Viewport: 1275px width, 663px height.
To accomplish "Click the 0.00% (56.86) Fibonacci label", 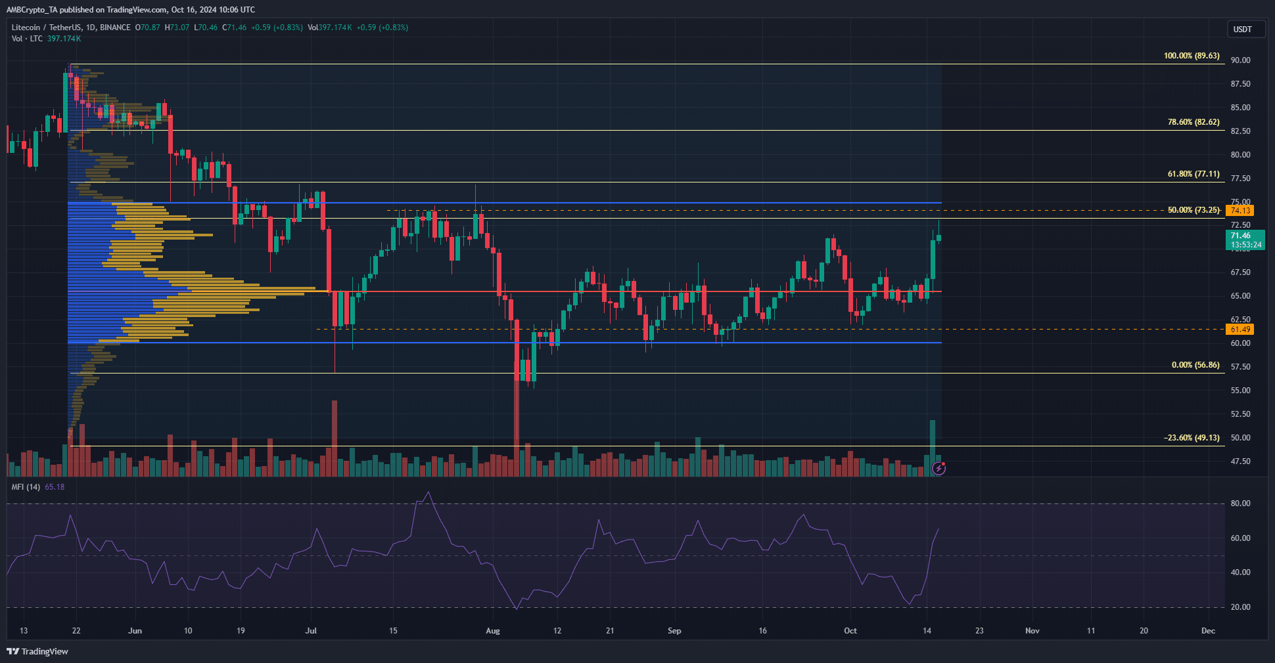I will click(x=1195, y=365).
